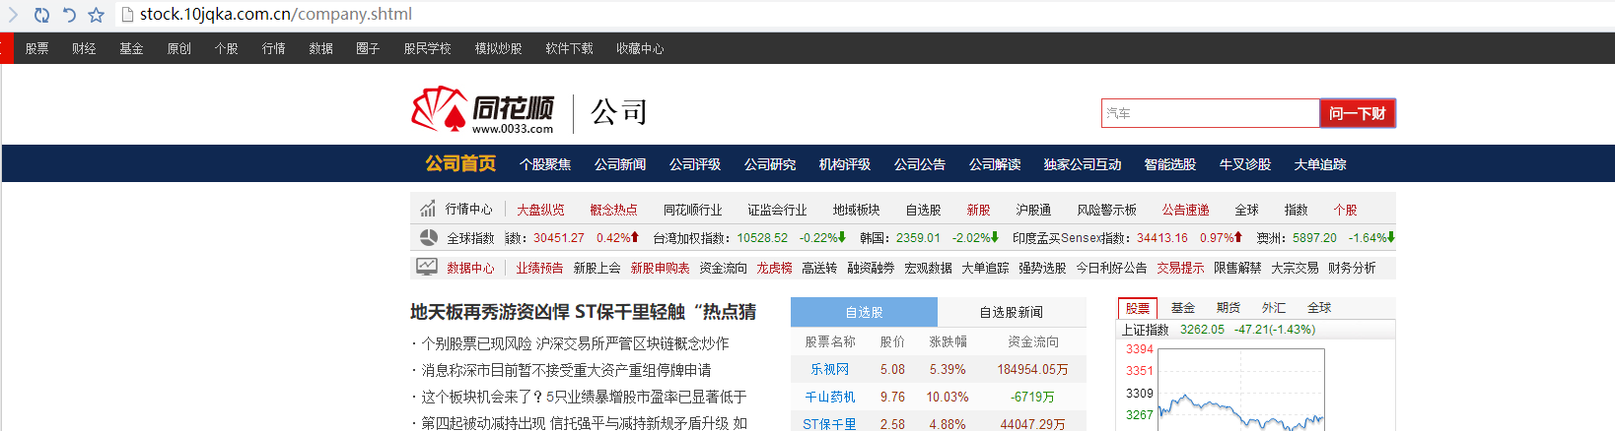Open 模拟炒股 in the top menu
1615x431 pixels.
point(498,48)
